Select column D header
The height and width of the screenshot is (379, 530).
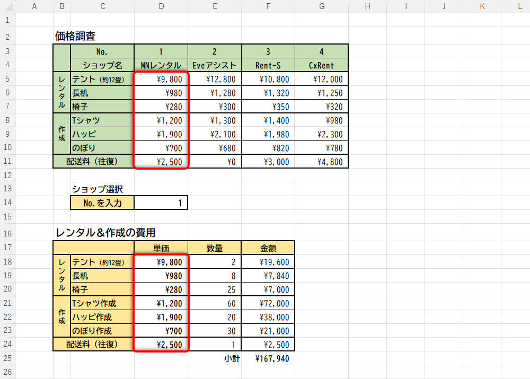(161, 6)
